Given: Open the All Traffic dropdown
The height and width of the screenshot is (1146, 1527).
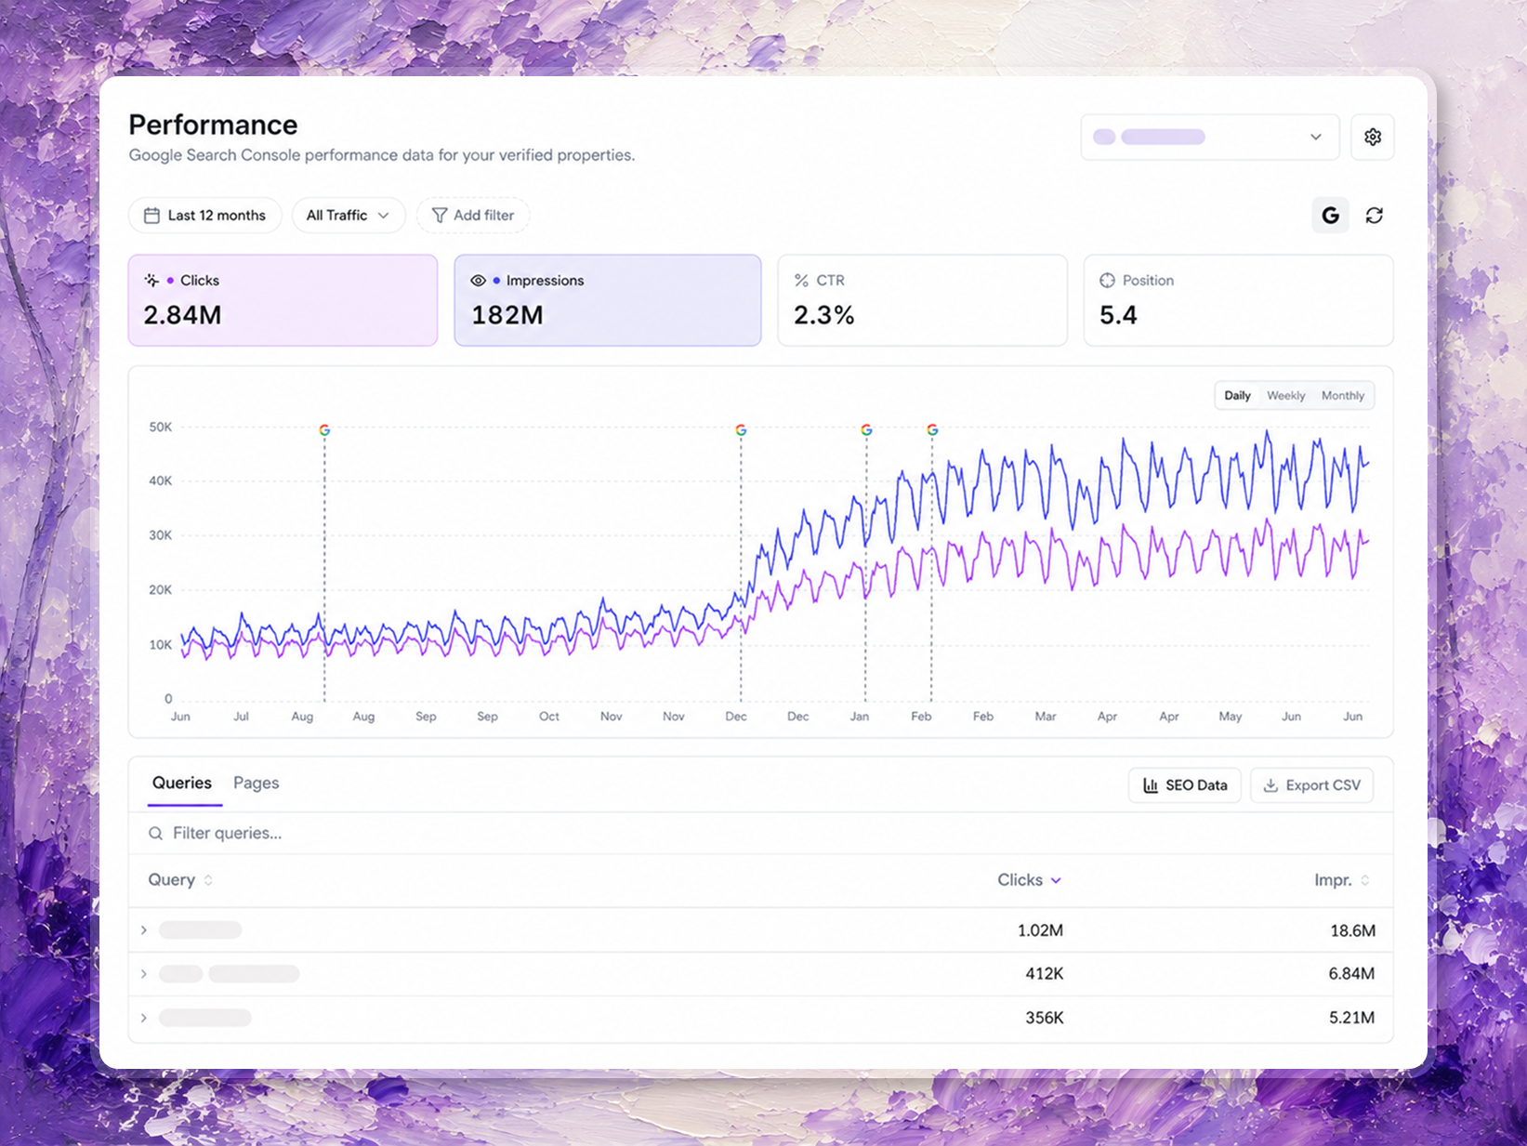Looking at the screenshot, I should (x=349, y=216).
